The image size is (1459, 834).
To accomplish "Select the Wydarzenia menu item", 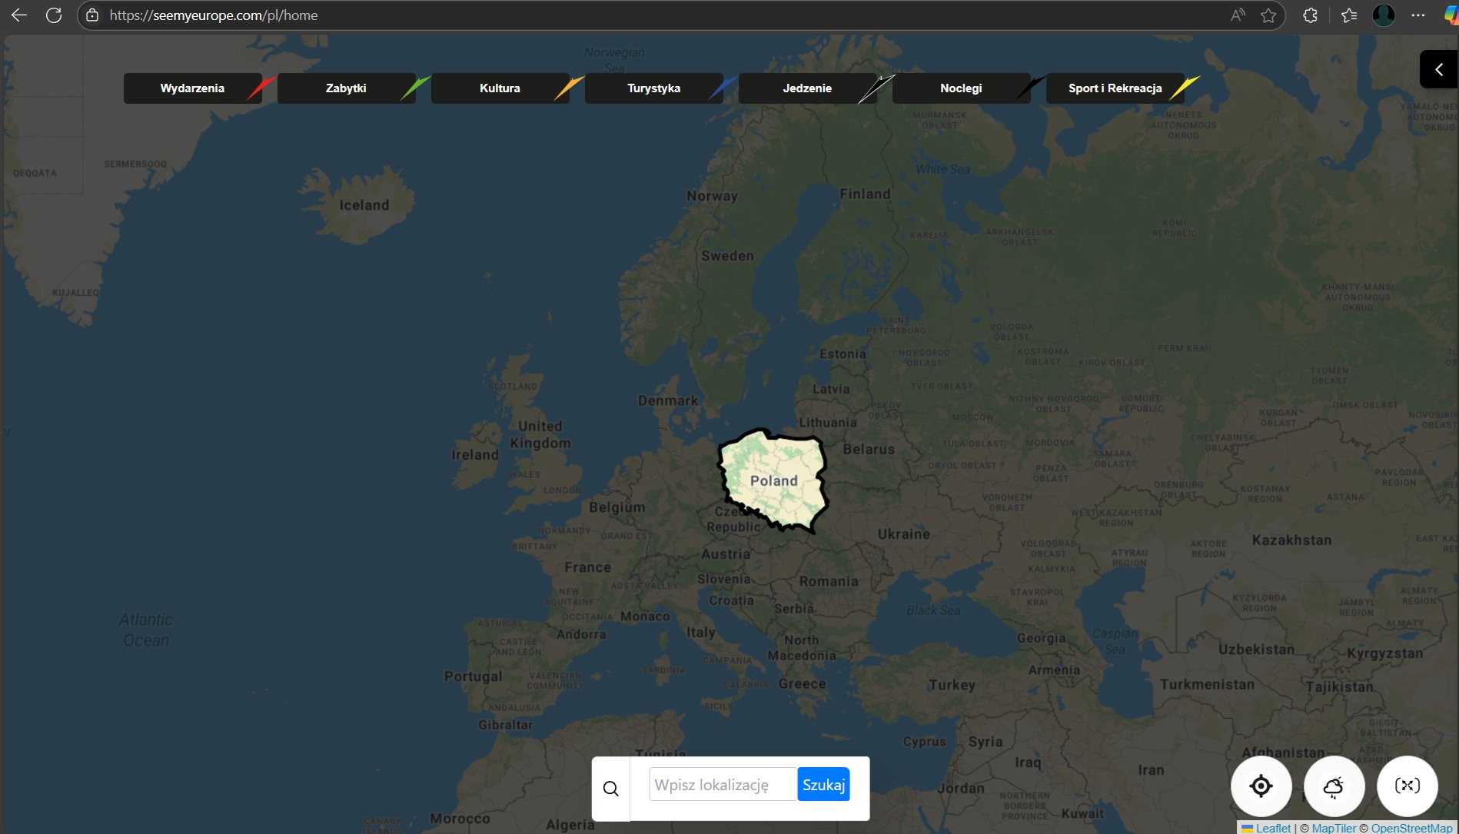I will coord(191,88).
